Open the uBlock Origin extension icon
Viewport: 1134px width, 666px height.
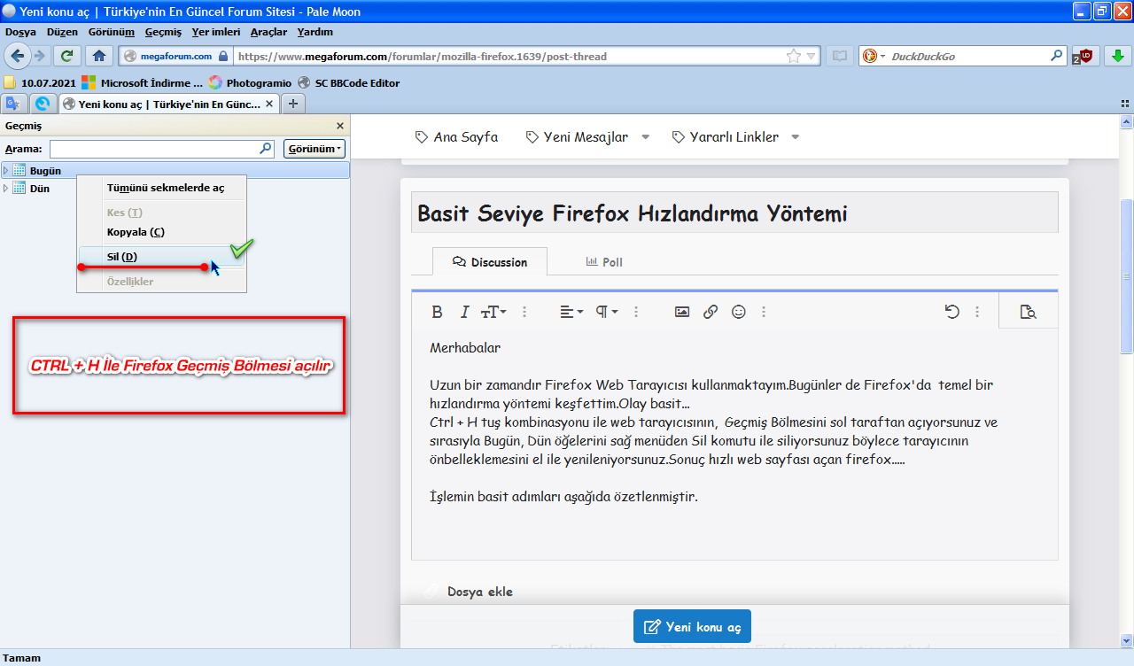click(1084, 56)
